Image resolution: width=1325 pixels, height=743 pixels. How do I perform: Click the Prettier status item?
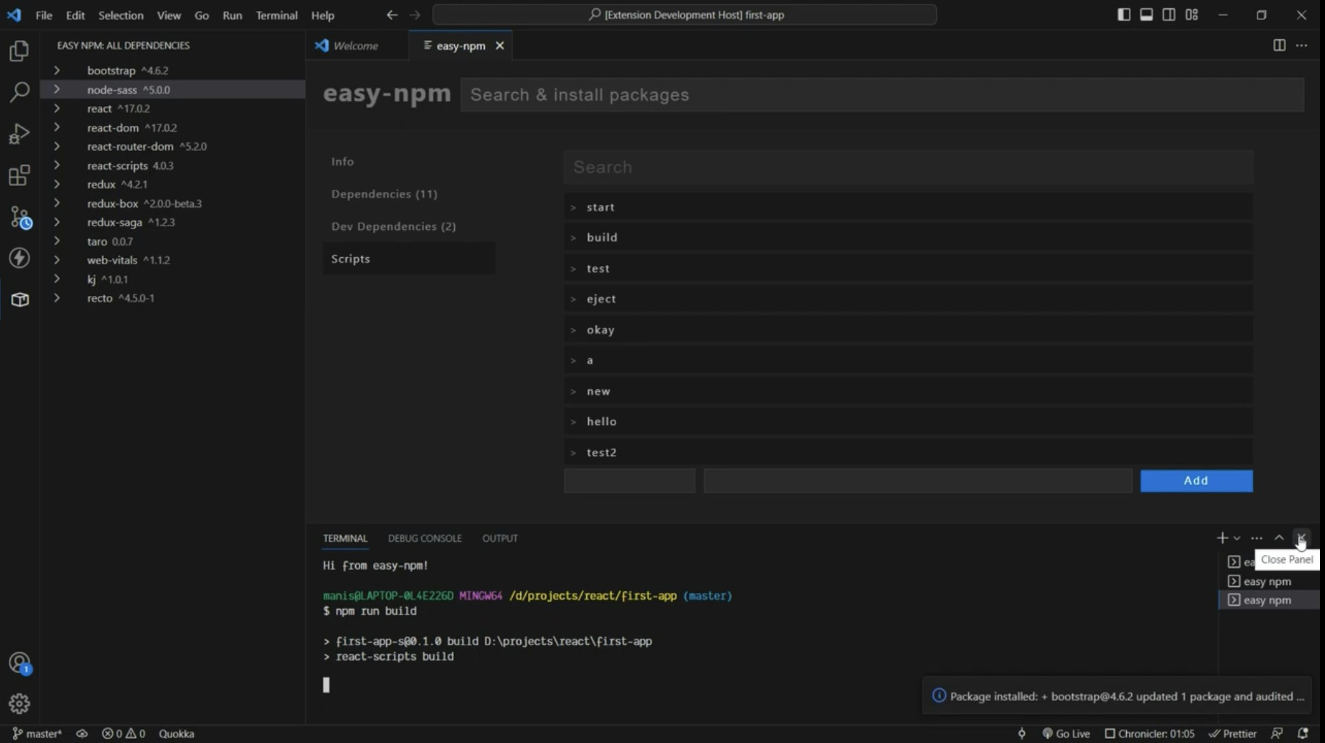tap(1233, 733)
